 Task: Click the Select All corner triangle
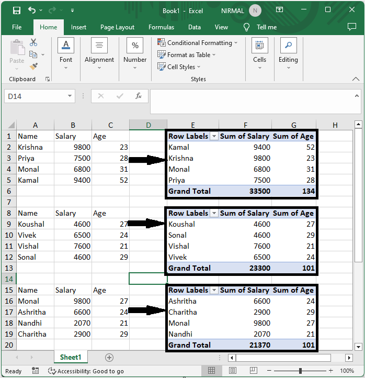click(x=11, y=125)
